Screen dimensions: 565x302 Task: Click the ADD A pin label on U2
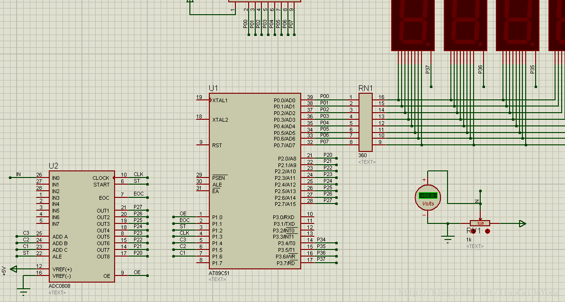click(60, 237)
